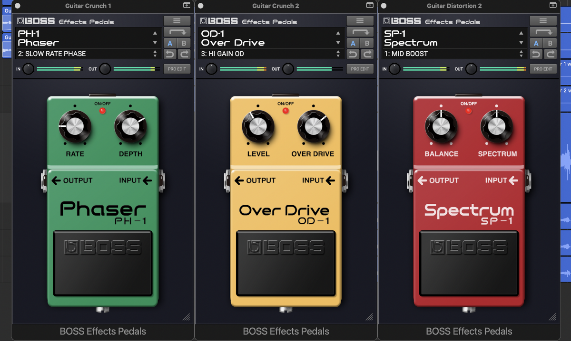Screen dimensions: 571x341
Task: Click the OUT knob in Guitar Crunch 1
Action: click(x=105, y=69)
